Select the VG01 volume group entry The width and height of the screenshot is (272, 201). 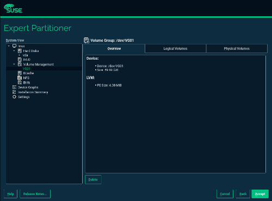27,69
